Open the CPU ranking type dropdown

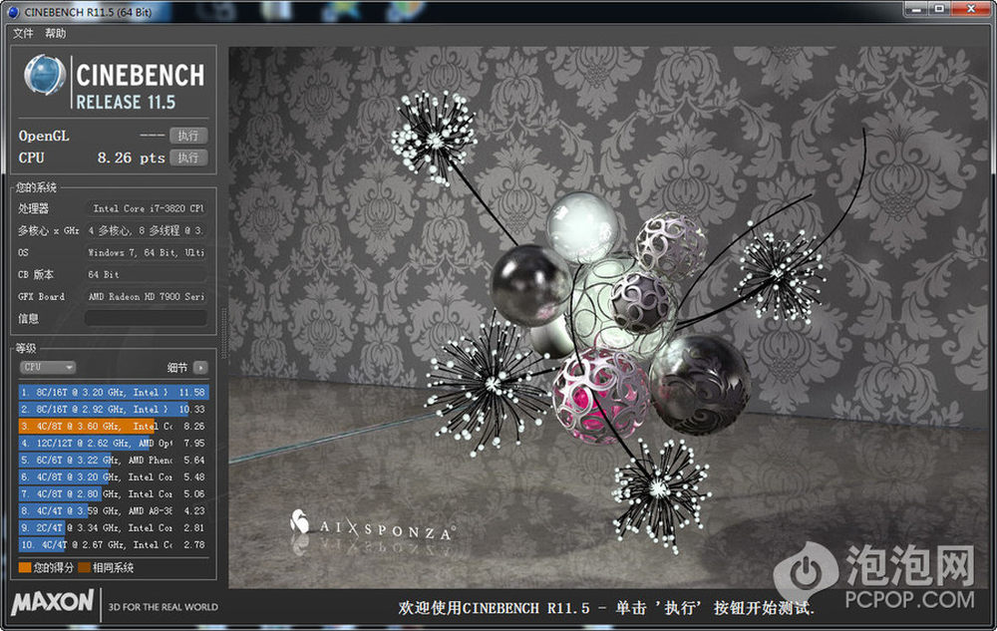48,367
